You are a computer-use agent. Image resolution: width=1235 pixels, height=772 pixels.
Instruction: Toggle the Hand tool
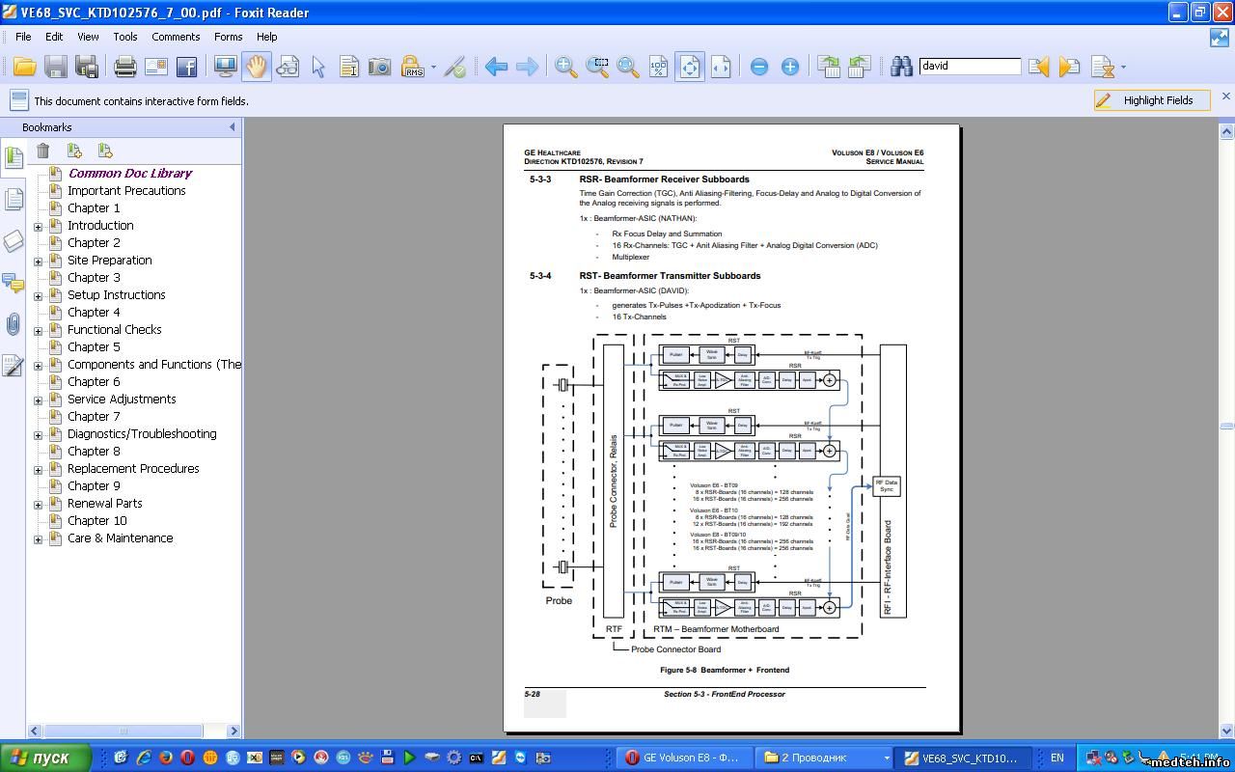click(256, 67)
